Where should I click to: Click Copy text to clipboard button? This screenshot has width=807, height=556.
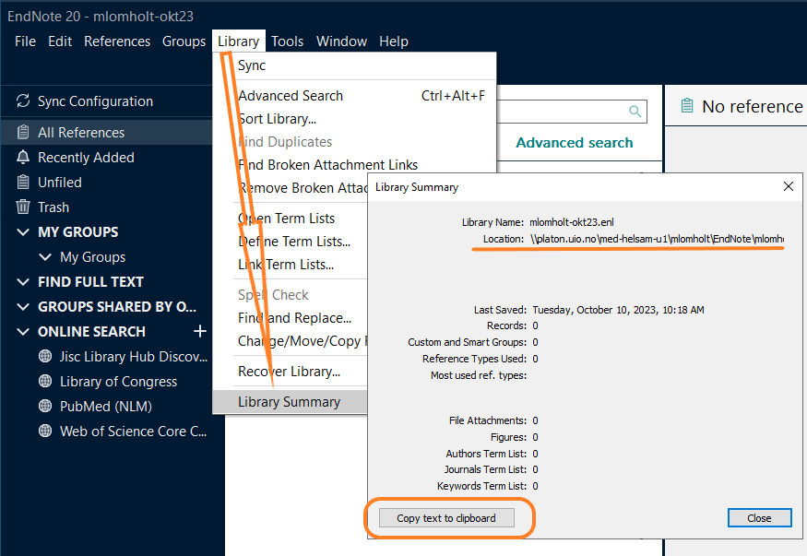(446, 518)
